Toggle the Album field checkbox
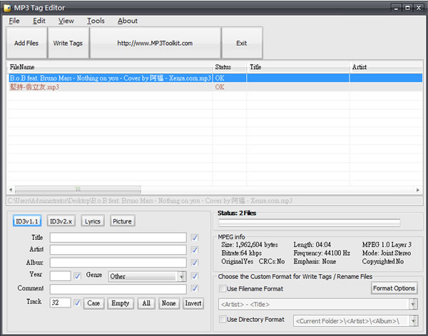The height and width of the screenshot is (336, 428). coord(195,263)
